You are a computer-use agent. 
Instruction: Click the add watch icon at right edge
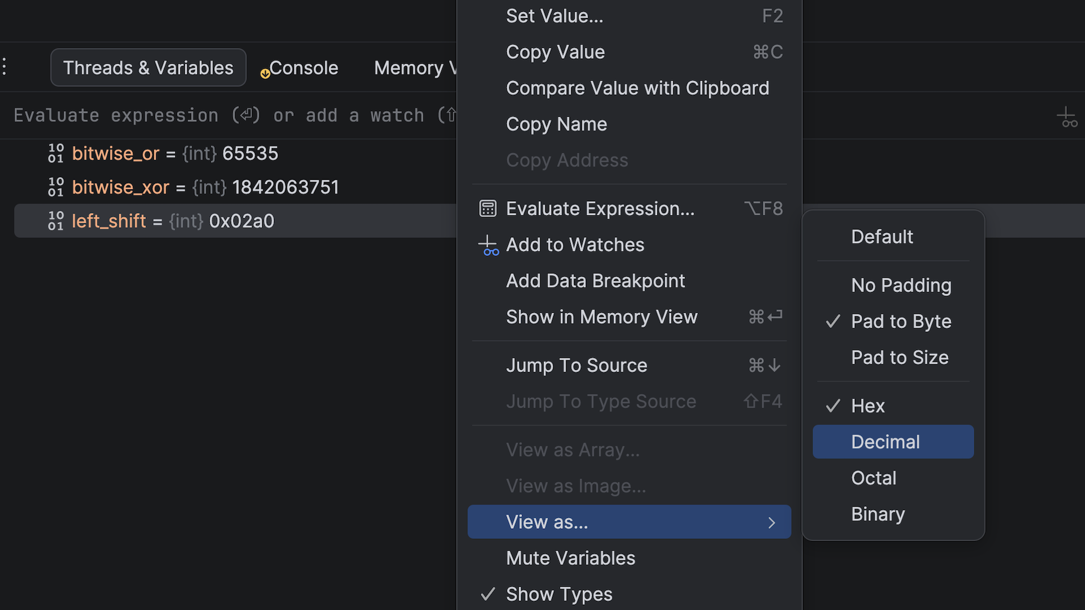pos(1067,117)
